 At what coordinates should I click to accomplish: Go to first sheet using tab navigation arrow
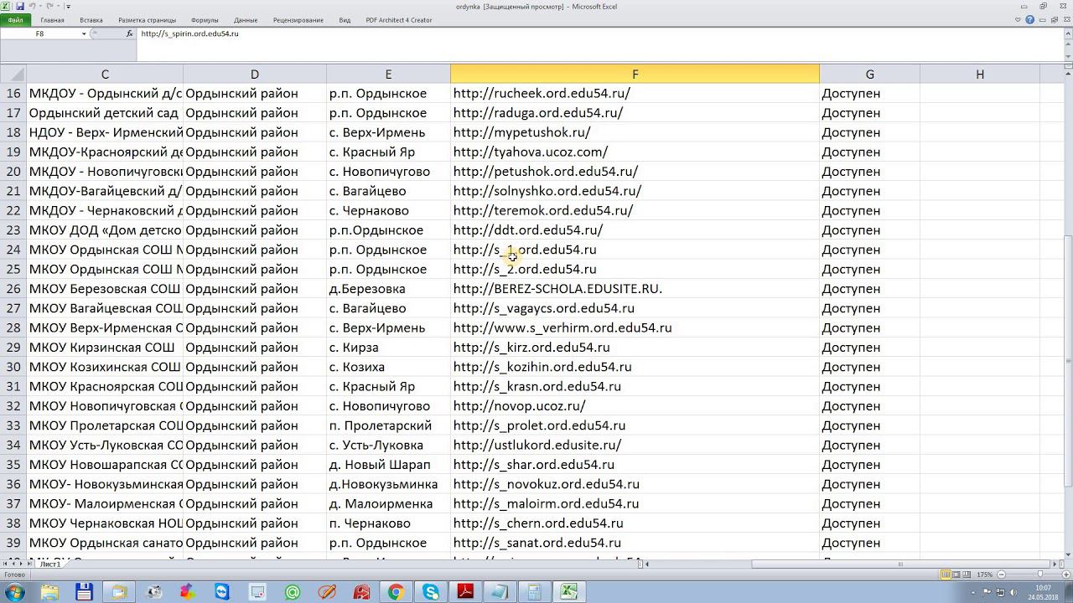point(6,564)
